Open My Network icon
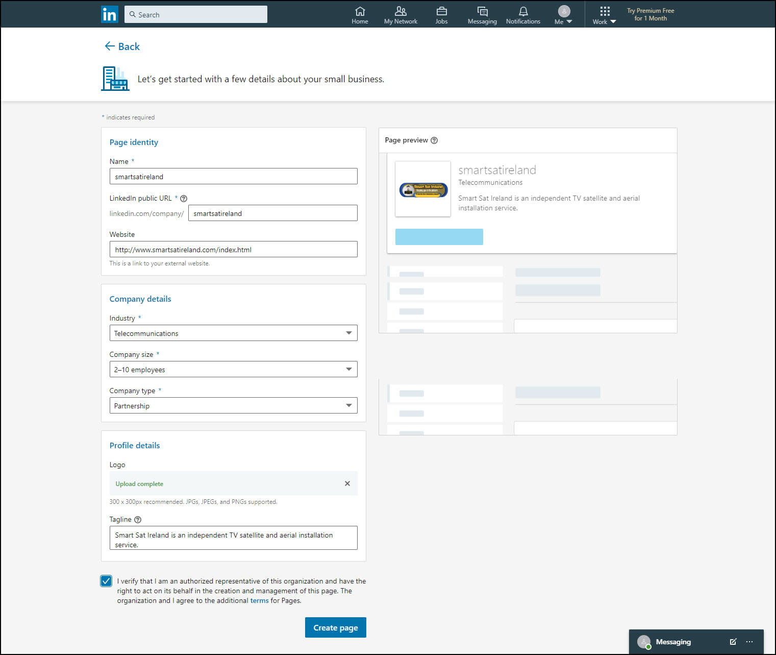This screenshot has width=776, height=655. click(x=400, y=15)
